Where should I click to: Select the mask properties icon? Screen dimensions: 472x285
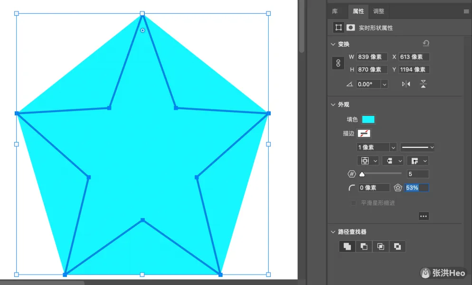350,28
